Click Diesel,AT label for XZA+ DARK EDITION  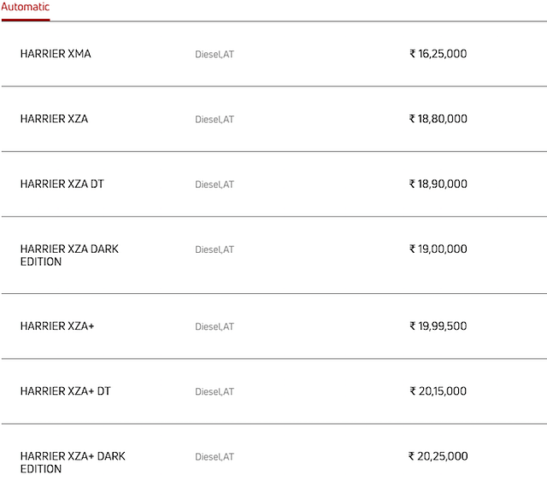(x=215, y=457)
